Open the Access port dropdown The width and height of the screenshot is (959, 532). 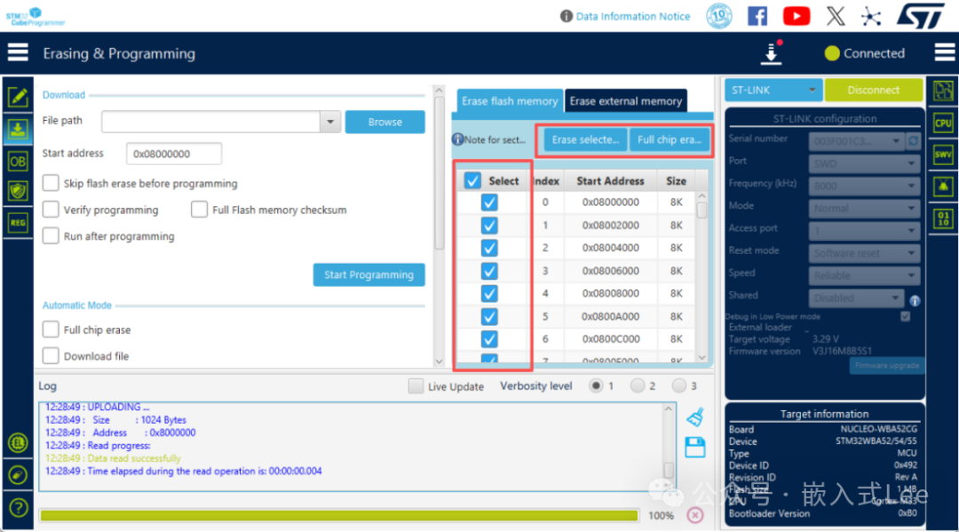click(x=864, y=231)
